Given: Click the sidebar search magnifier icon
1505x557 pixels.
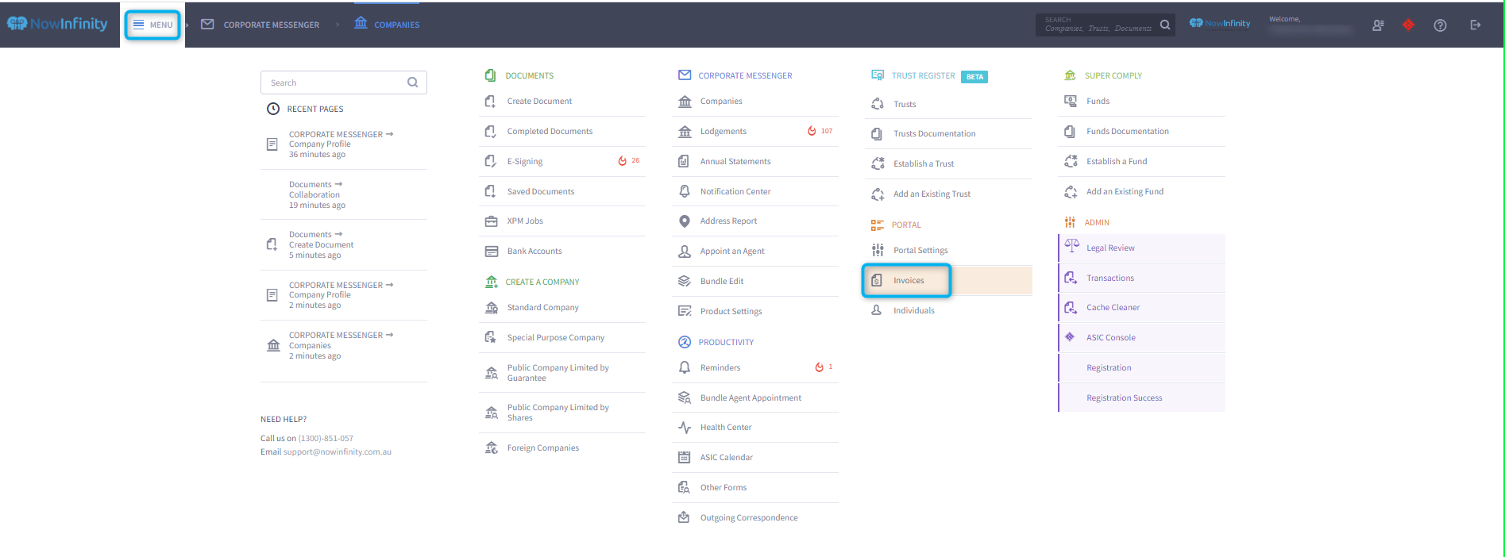Looking at the screenshot, I should 412,83.
